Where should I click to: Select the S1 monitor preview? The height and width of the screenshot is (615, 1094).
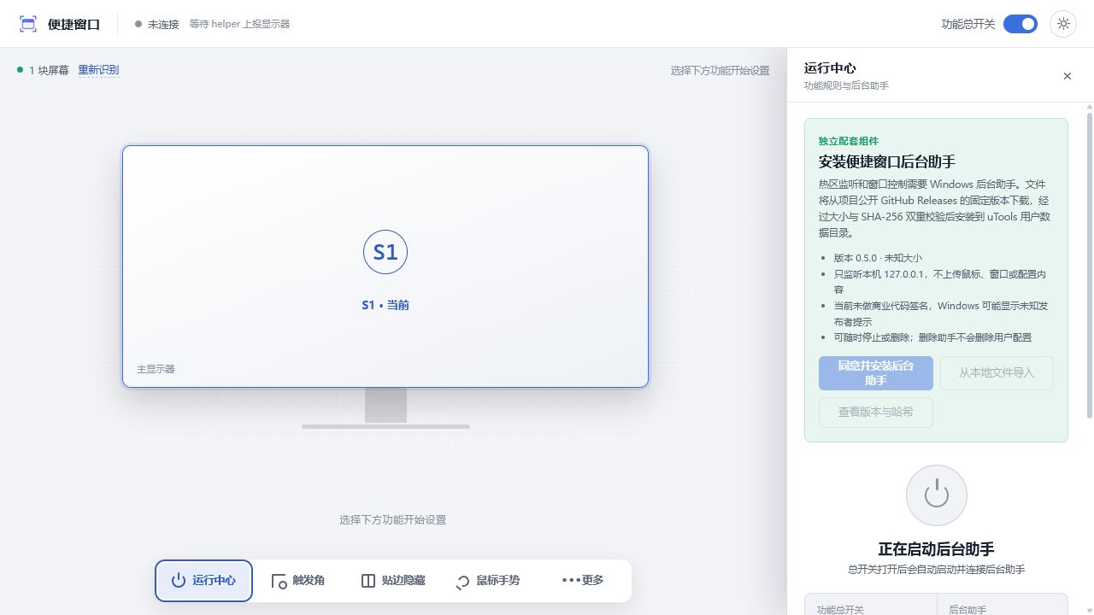385,266
